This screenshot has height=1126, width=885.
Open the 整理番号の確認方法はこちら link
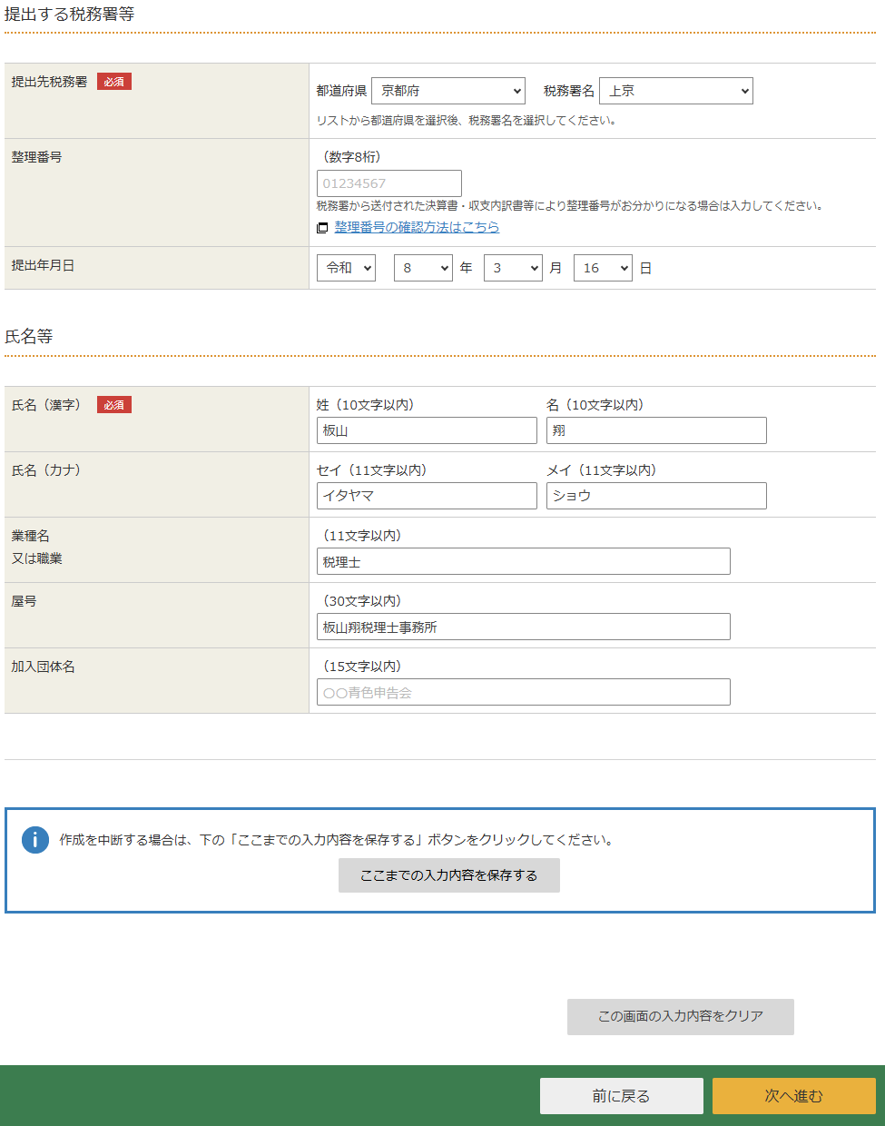pos(417,227)
